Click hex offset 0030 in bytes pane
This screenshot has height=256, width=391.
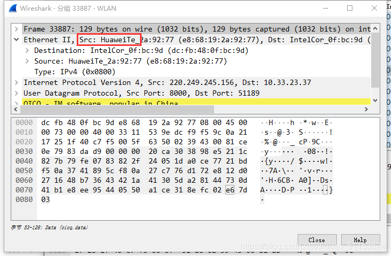pos(24,151)
